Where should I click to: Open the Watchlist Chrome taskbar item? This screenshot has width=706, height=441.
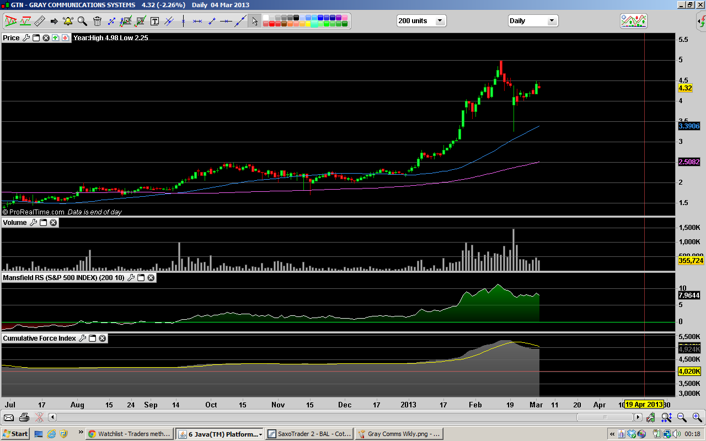[x=130, y=434]
